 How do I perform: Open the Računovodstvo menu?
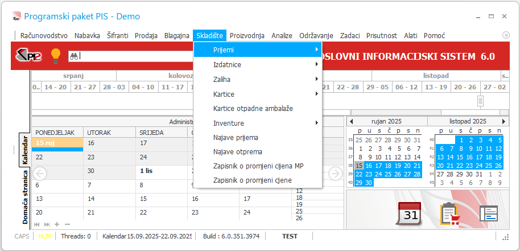click(44, 35)
